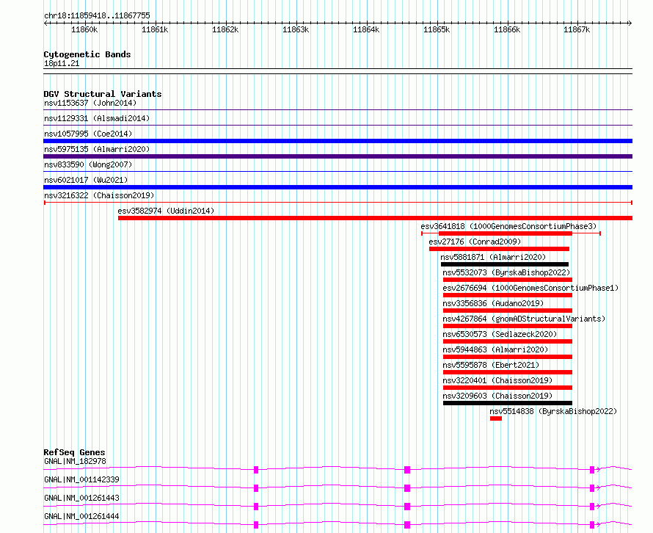Click the first magenta exon of GNAL|NM_182978
Viewport: 653px width, 533px height.
256,470
